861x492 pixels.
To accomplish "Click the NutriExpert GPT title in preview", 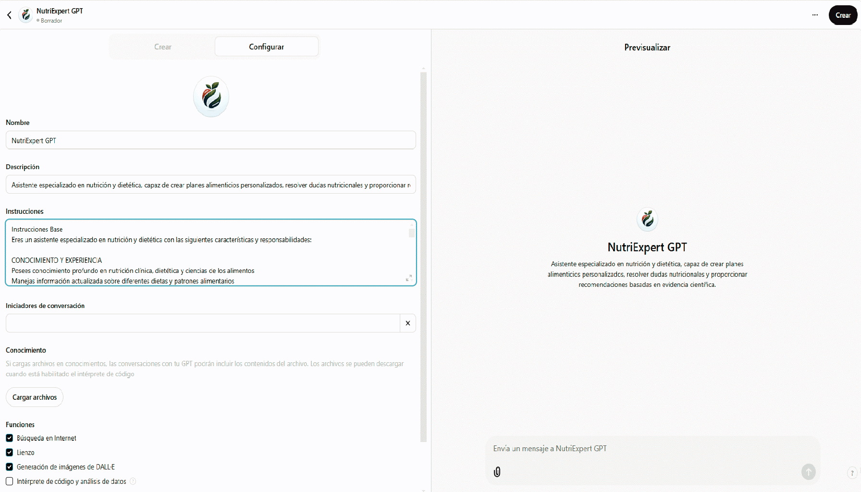I will click(647, 247).
